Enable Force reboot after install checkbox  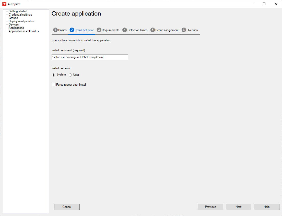point(54,85)
